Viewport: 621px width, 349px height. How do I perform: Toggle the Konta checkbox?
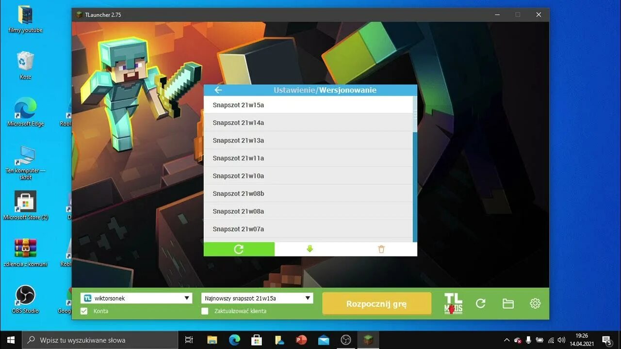click(x=84, y=311)
